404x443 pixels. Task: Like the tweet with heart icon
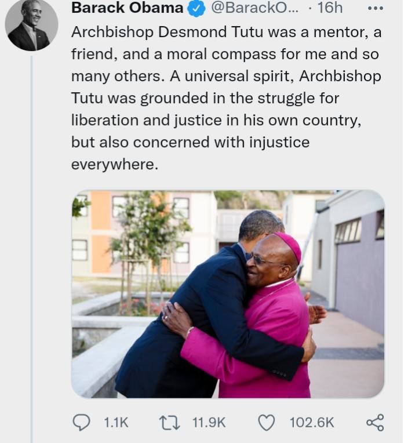[267, 423]
